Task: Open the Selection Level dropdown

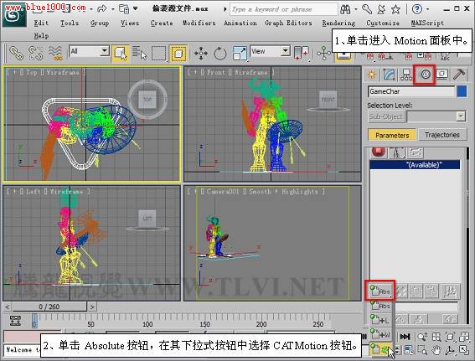Action: [436, 116]
